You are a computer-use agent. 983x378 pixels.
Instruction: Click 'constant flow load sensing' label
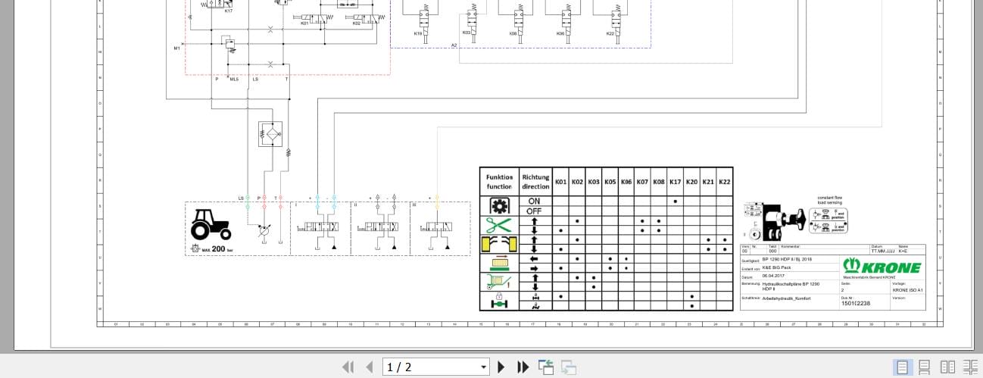pyautogui.click(x=829, y=200)
